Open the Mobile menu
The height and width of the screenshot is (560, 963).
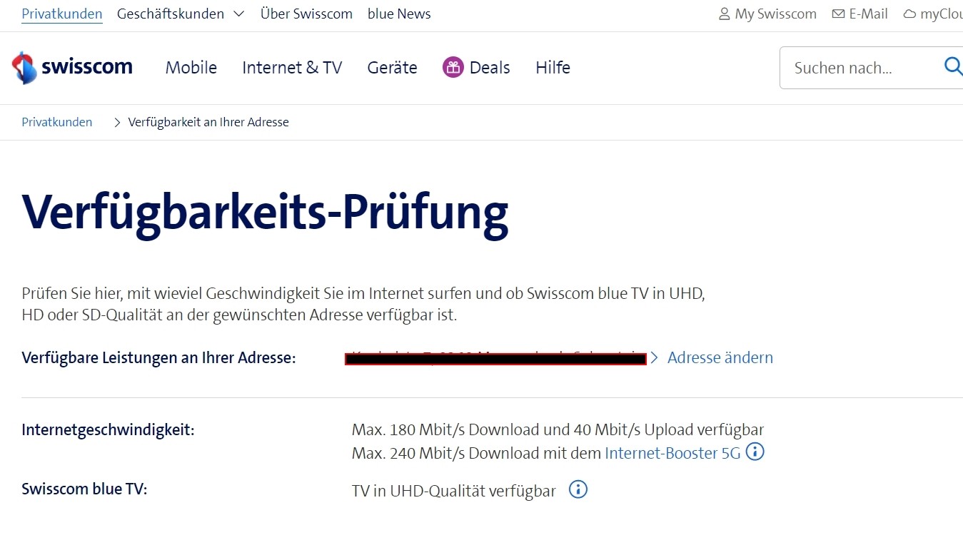(x=191, y=68)
